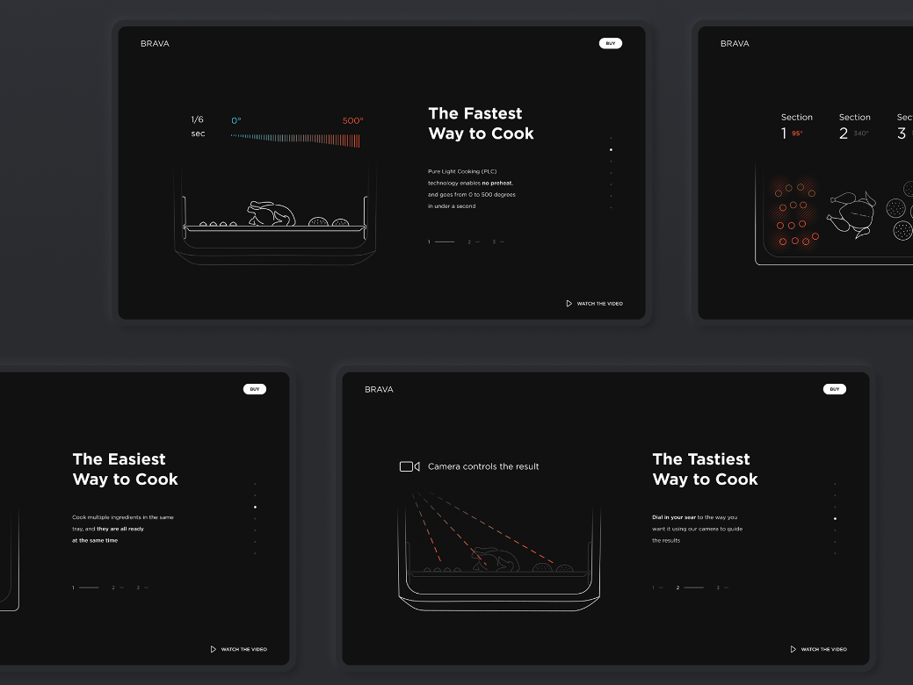Select Section 1 with 95° reading
The width and height of the screenshot is (913, 685).
coord(795,126)
